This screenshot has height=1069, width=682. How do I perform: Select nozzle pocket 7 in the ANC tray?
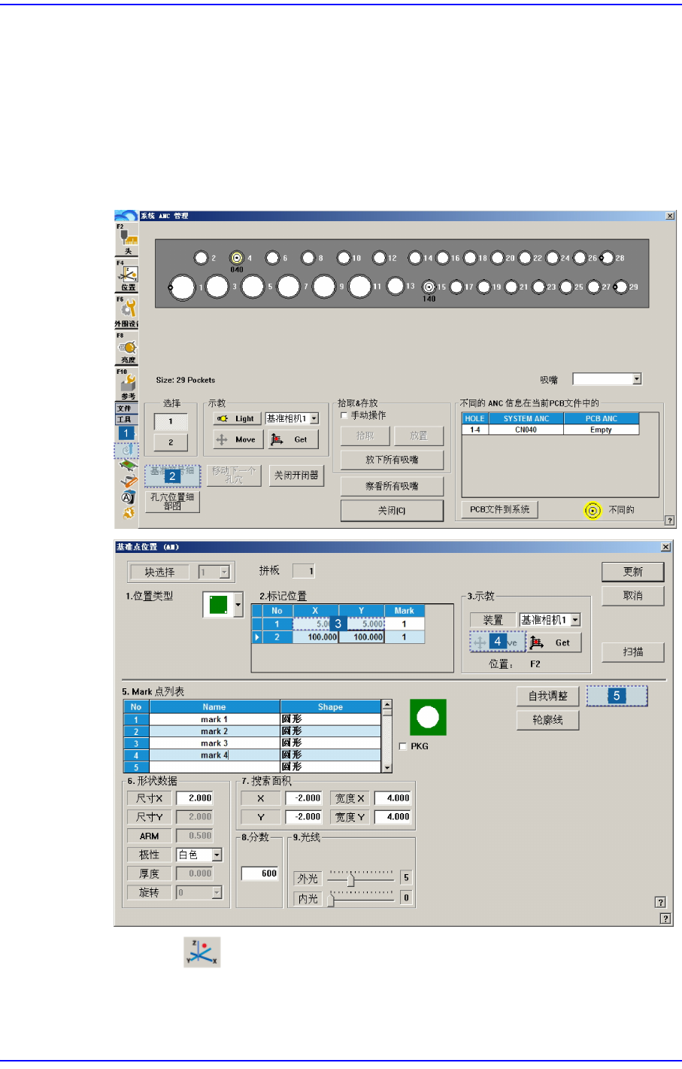pyautogui.click(x=289, y=286)
